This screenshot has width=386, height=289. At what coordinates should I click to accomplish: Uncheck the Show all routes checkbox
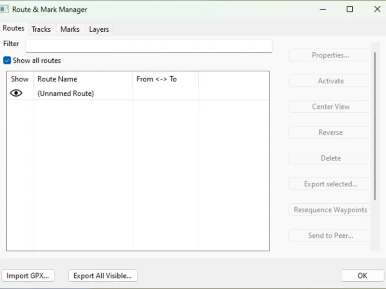[7, 60]
